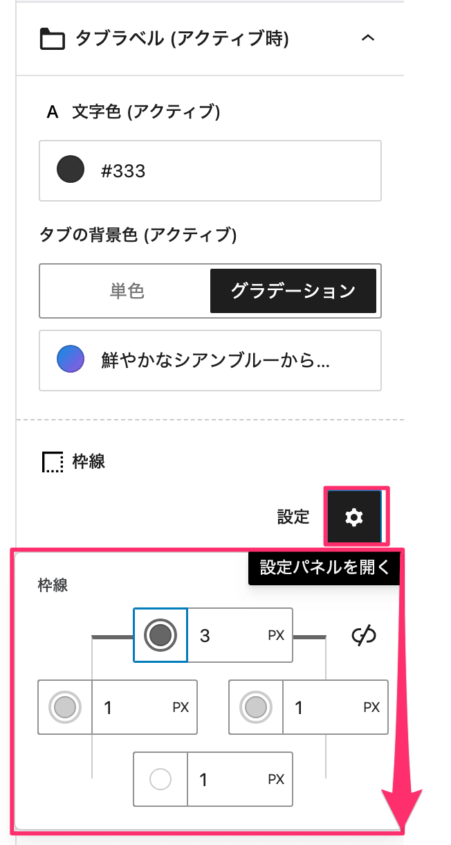Select the グラデーション background option
Image resolution: width=451 pixels, height=845 pixels.
293,290
